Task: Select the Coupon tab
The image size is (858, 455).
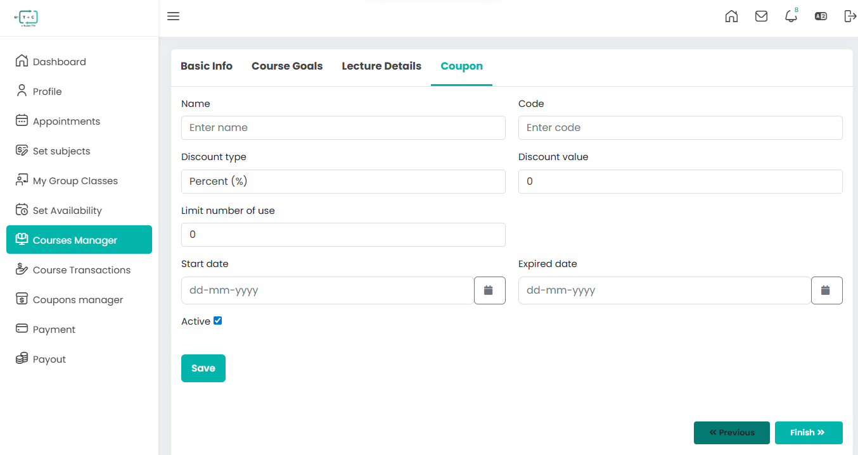Action: point(461,66)
